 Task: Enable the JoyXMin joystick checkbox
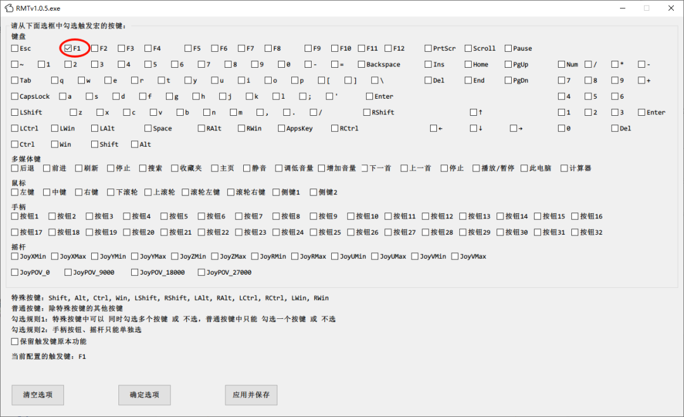pos(15,256)
